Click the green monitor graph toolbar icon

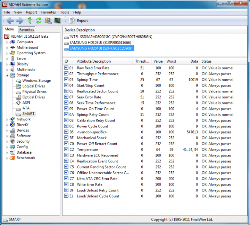tap(58, 20)
